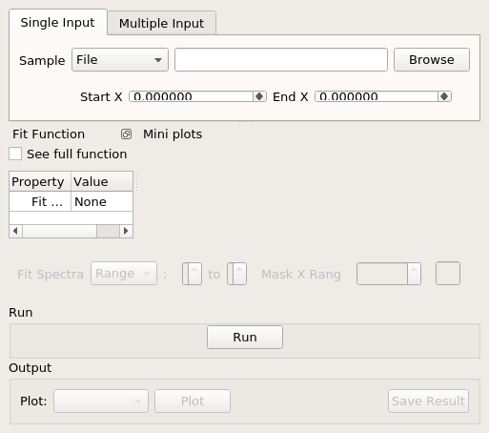
Task: Click the vertical splitter handle beside the Property table
Action: [x=136, y=183]
